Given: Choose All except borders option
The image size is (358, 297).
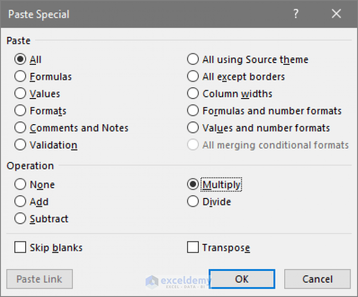Looking at the screenshot, I should point(193,77).
